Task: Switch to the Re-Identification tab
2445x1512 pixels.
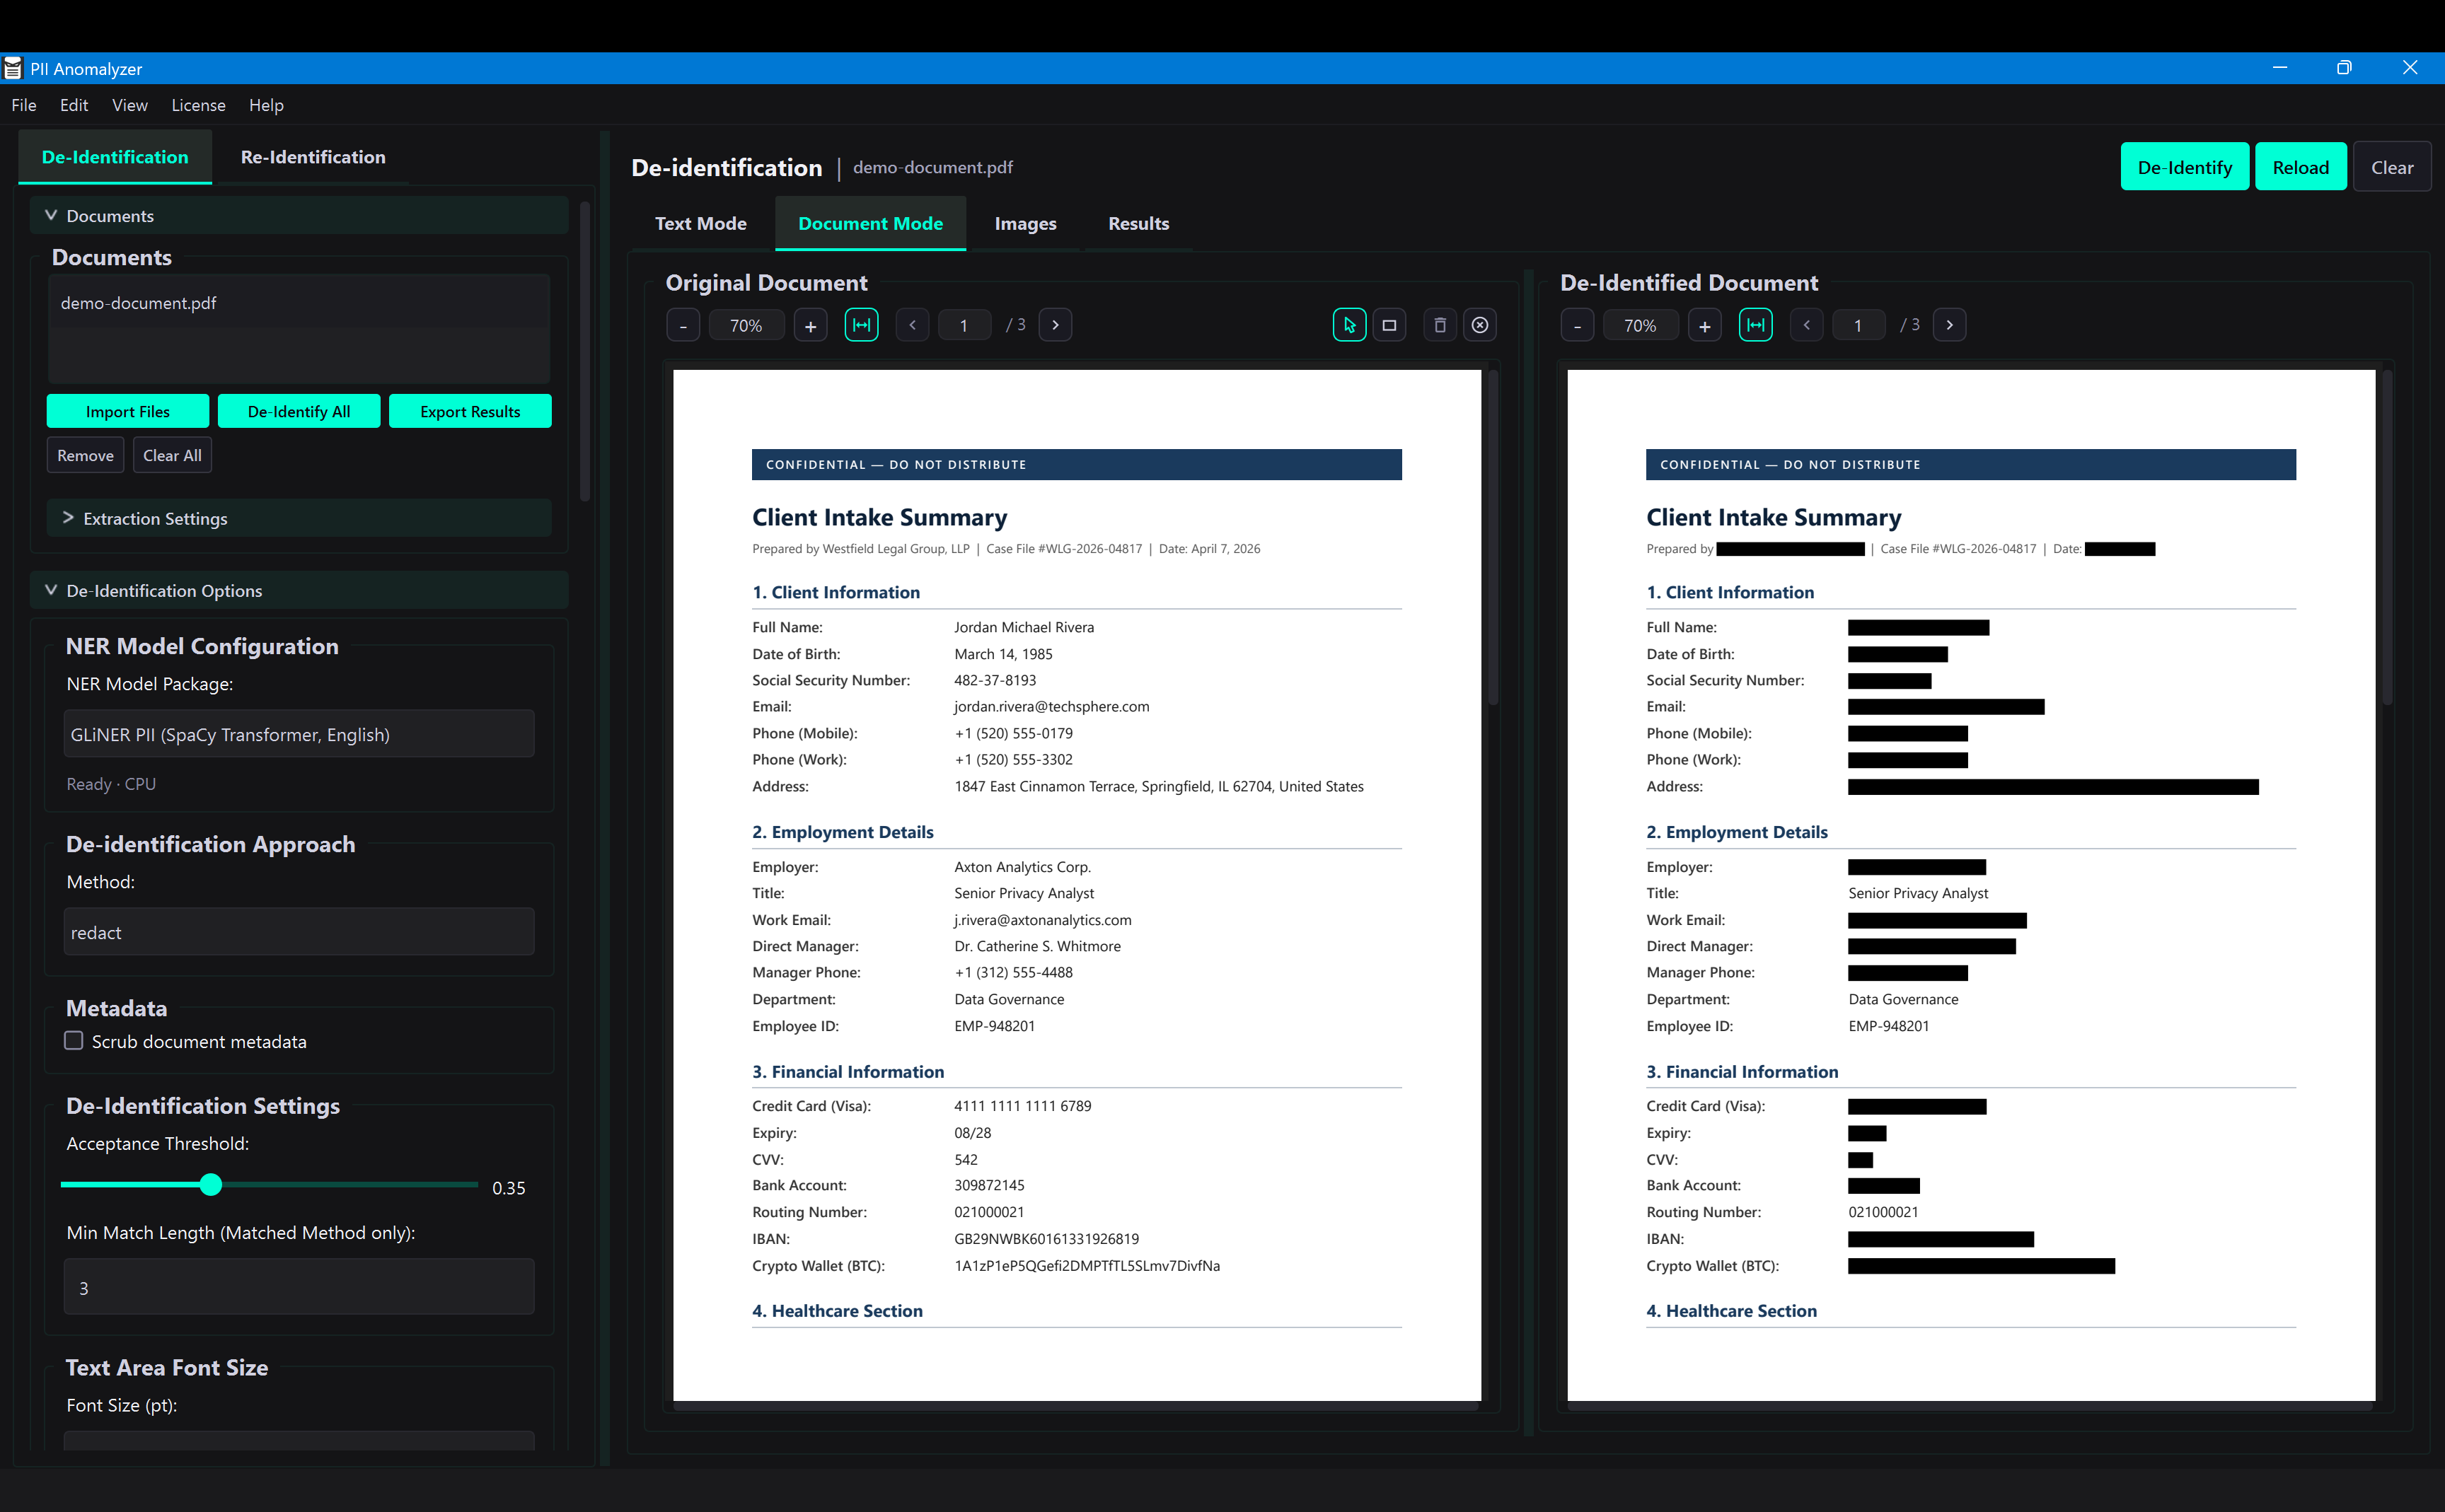Action: tap(313, 157)
